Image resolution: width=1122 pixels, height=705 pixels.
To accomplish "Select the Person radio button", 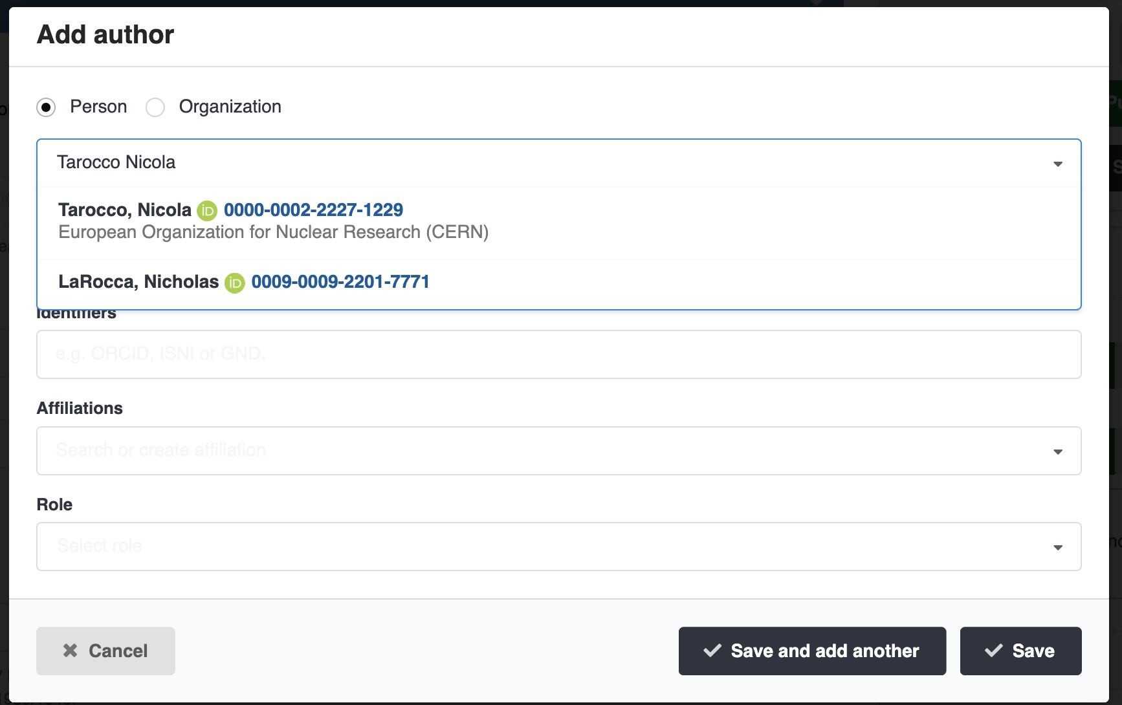I will [x=46, y=107].
